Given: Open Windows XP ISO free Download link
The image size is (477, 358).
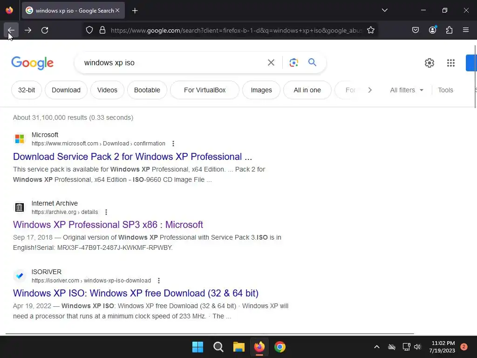Looking at the screenshot, I should click(136, 293).
